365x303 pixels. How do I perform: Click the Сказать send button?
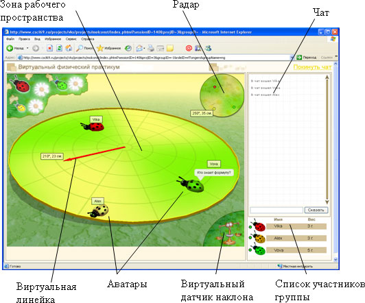316,210
